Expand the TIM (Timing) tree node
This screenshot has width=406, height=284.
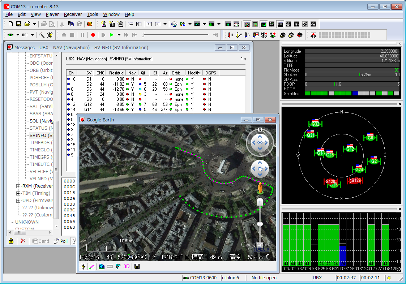(18, 193)
